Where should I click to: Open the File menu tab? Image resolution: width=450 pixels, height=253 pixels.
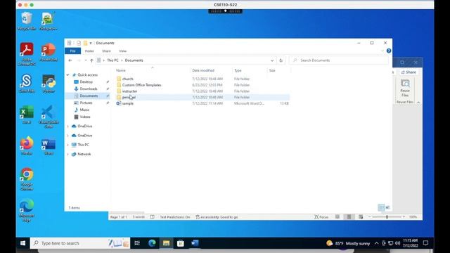(x=72, y=51)
